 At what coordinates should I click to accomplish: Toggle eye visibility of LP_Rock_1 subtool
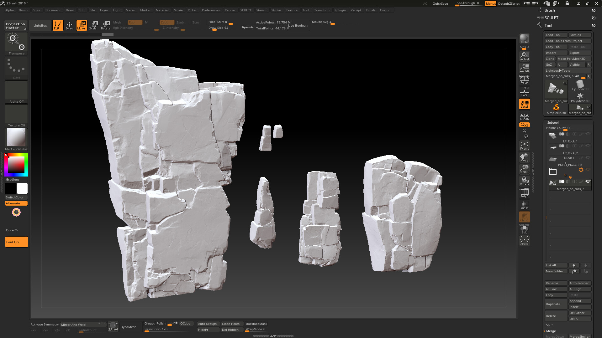(588, 134)
